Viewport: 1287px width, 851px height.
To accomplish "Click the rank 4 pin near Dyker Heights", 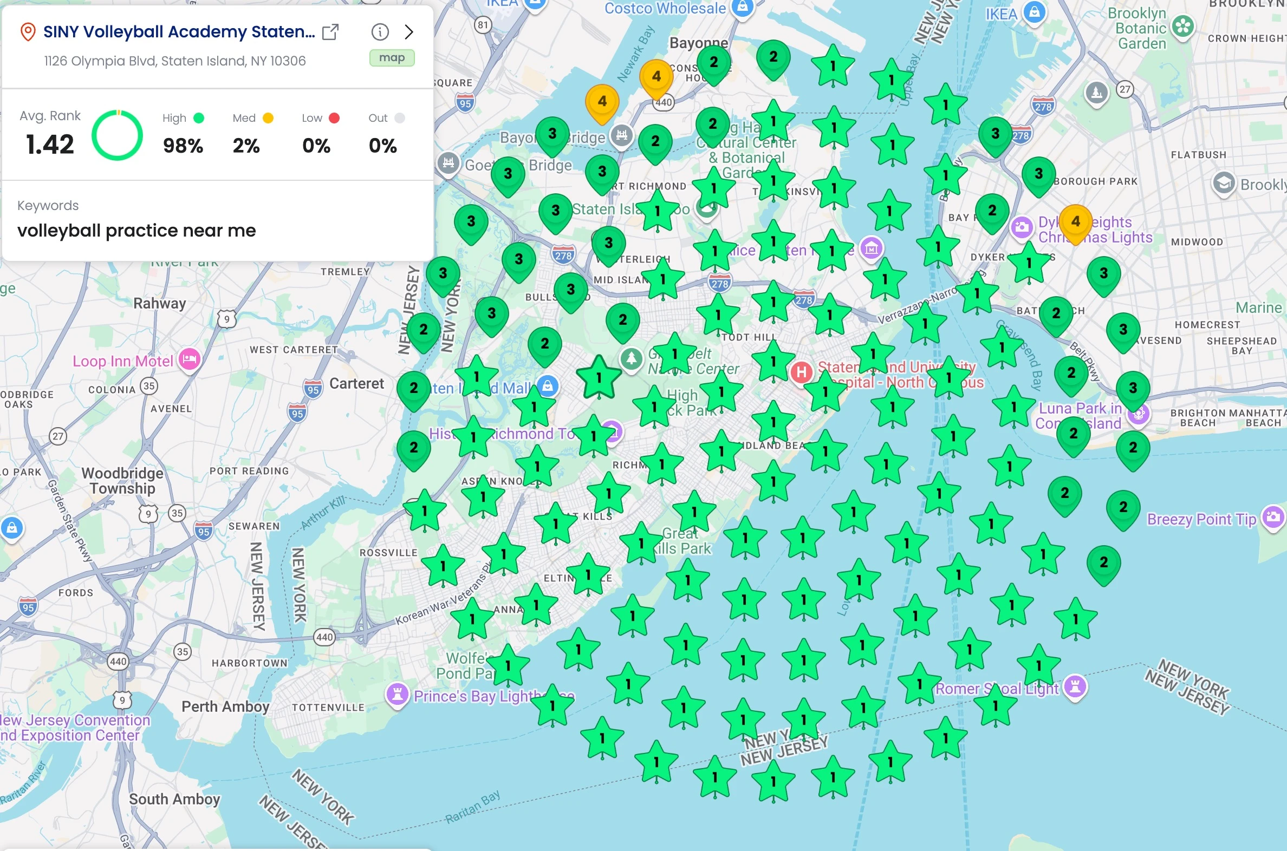I will (1075, 222).
